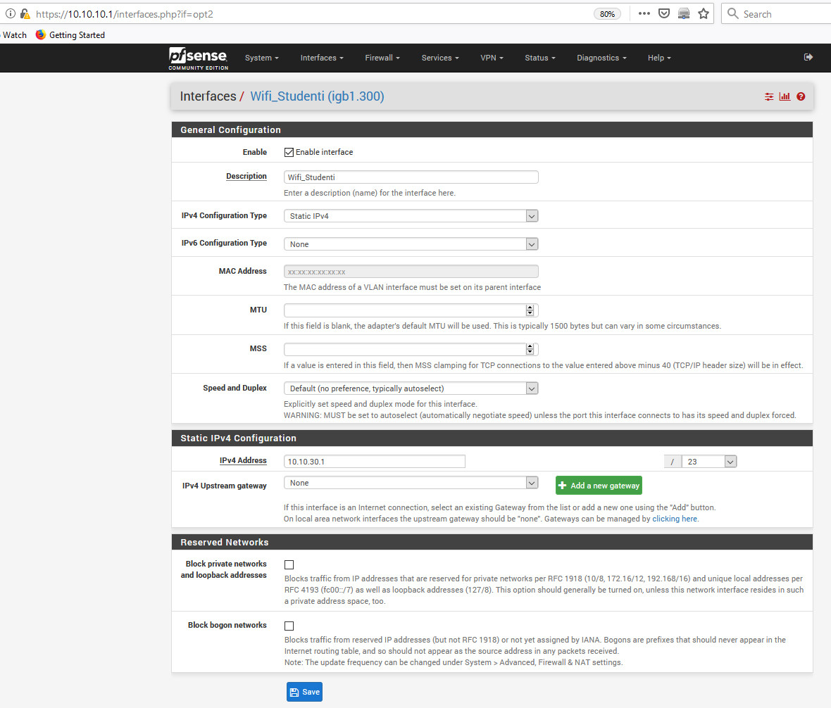Open the IPv4 Configuration Type dropdown
Screen dimensions: 831x708
click(411, 216)
